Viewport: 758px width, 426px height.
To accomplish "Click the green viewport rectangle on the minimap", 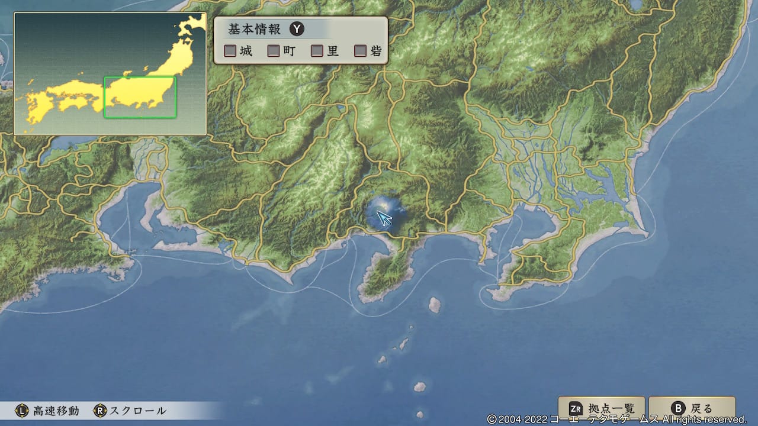I will (140, 96).
